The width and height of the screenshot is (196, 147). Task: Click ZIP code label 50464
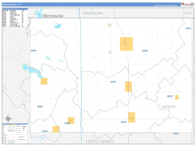[176, 134]
